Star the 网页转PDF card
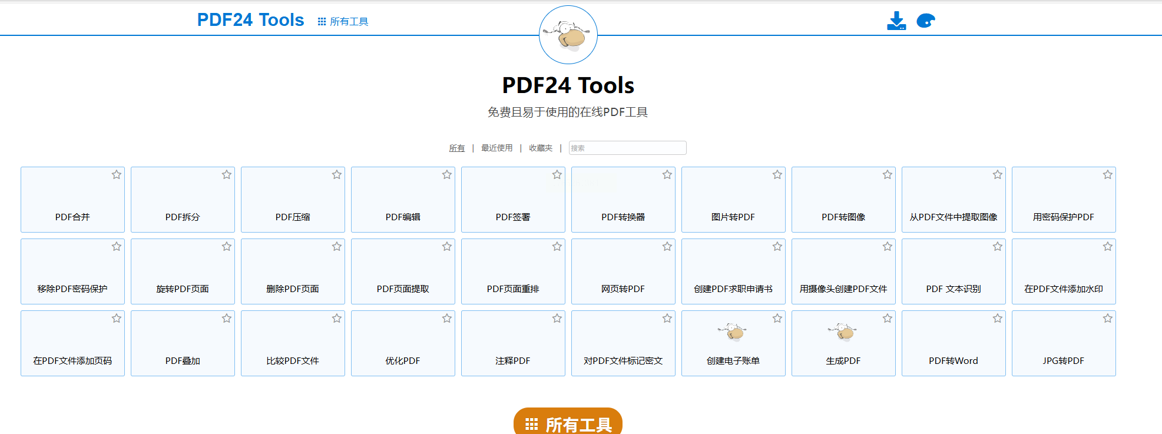The image size is (1162, 434). point(667,247)
